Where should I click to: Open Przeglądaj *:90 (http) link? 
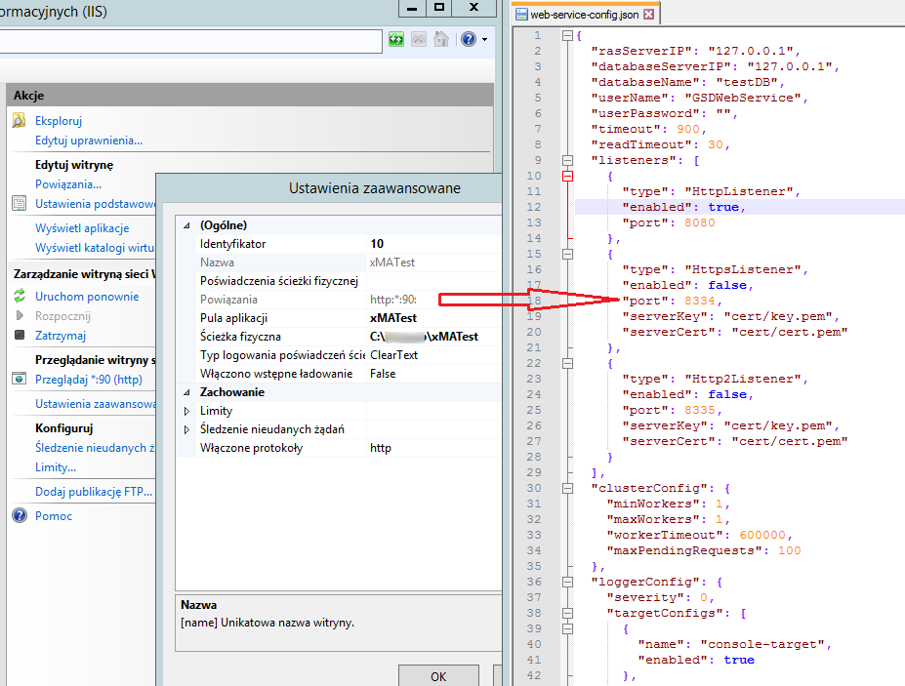point(88,379)
